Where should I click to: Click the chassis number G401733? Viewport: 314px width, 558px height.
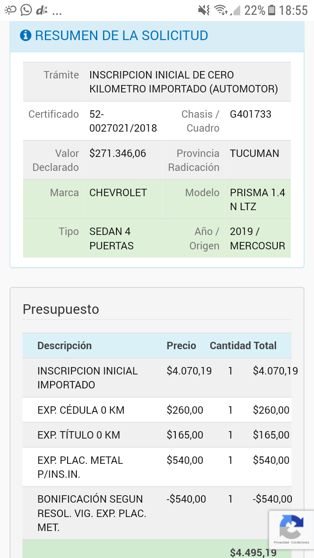250,114
